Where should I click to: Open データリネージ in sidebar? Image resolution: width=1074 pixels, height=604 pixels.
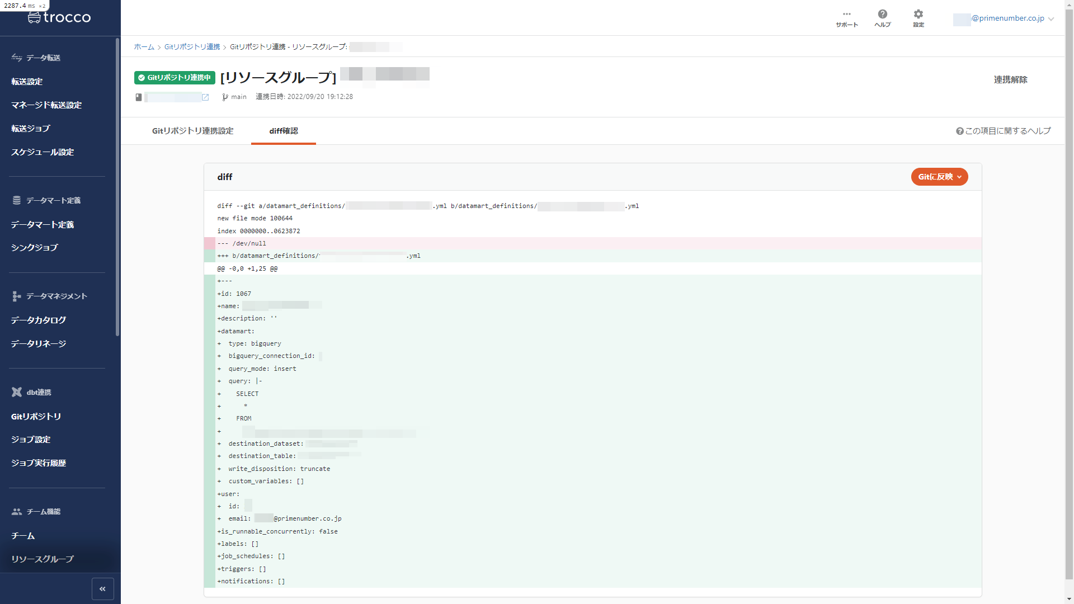click(39, 344)
